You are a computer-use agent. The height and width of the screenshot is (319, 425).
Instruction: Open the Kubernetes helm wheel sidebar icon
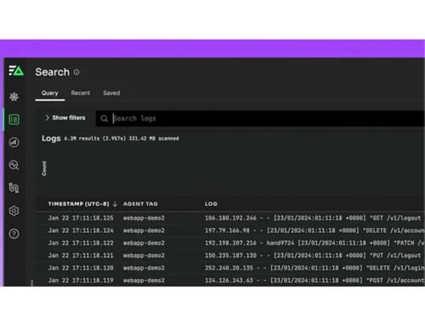point(14,97)
